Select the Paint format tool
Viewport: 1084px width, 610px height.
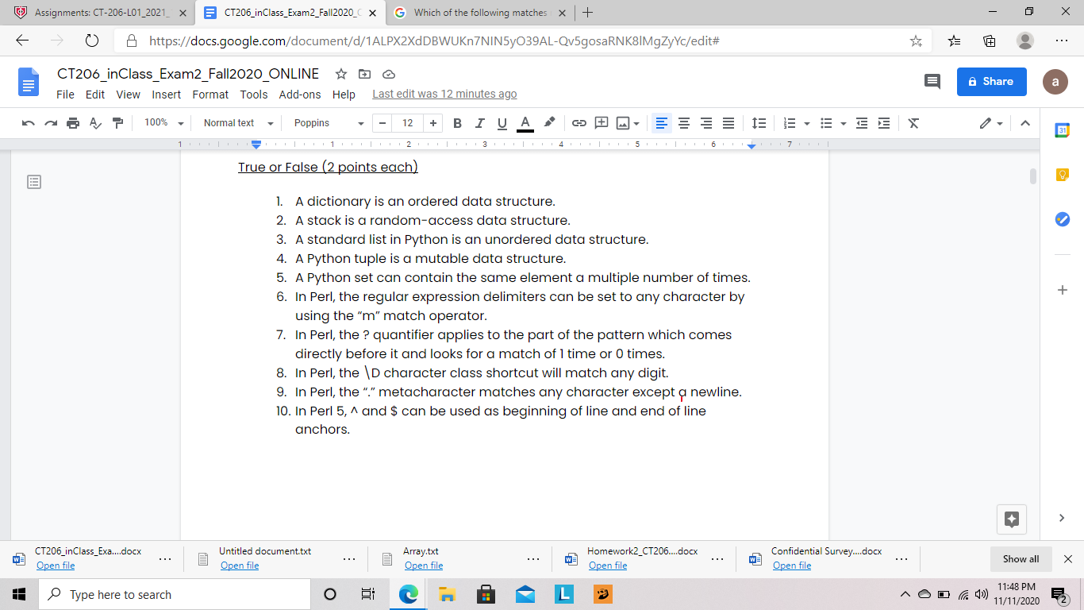point(117,123)
